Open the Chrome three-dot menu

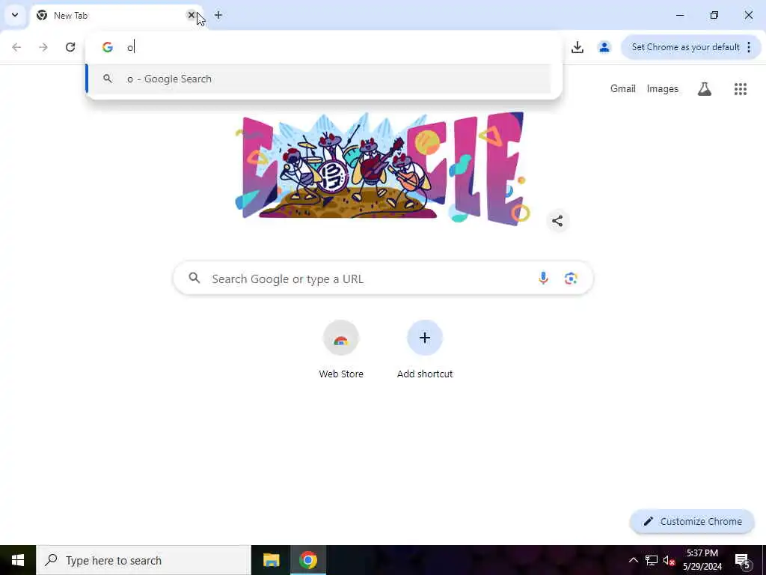[x=749, y=47]
